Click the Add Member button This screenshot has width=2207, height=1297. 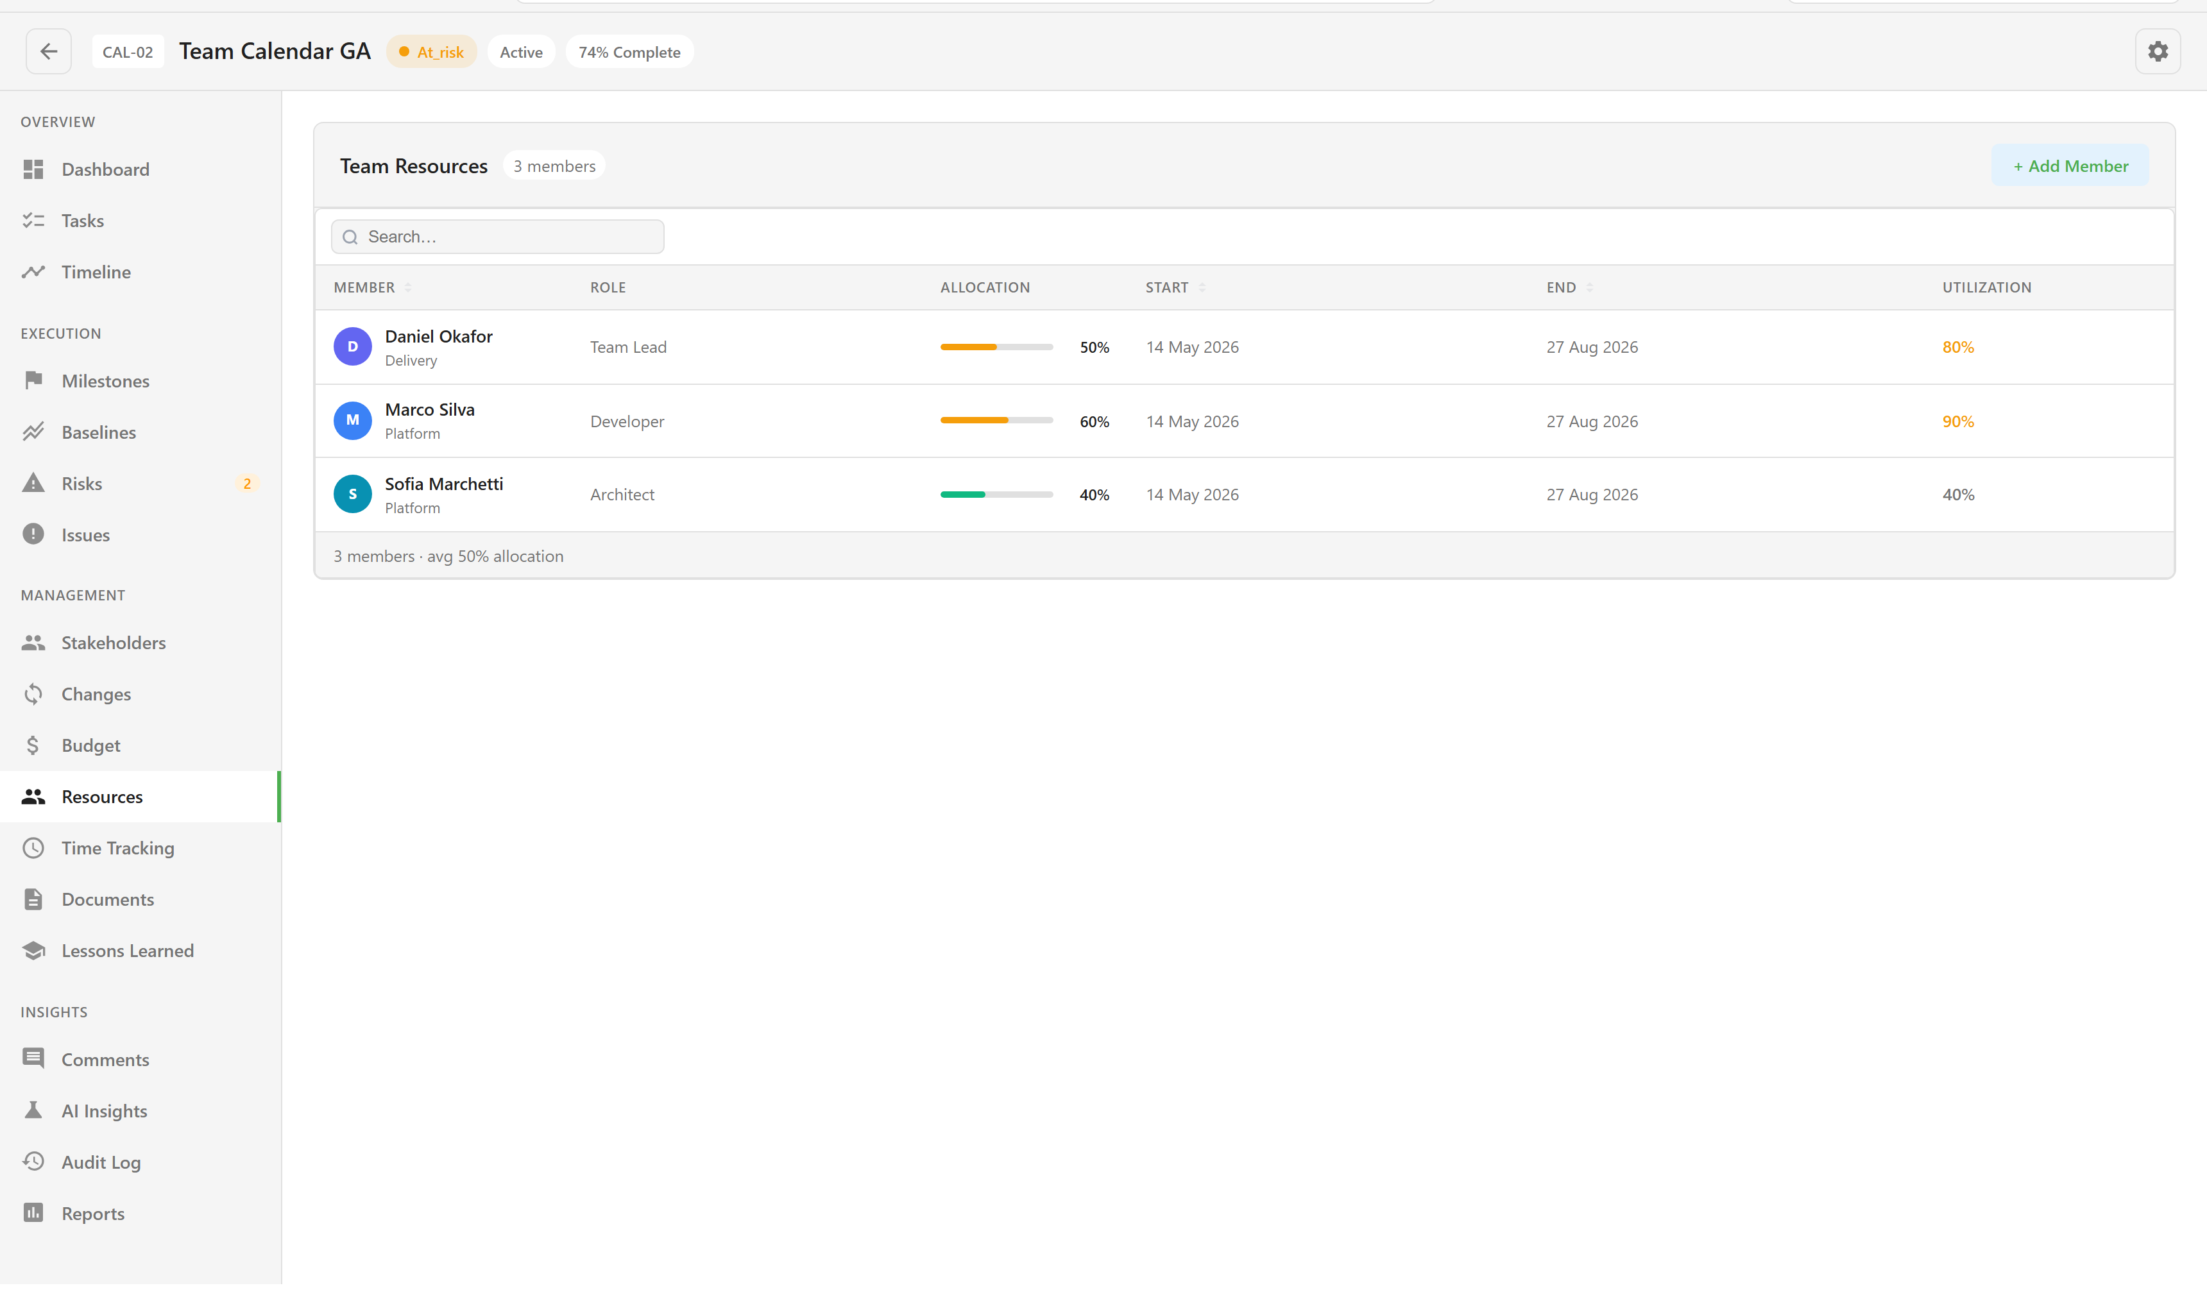2070,165
